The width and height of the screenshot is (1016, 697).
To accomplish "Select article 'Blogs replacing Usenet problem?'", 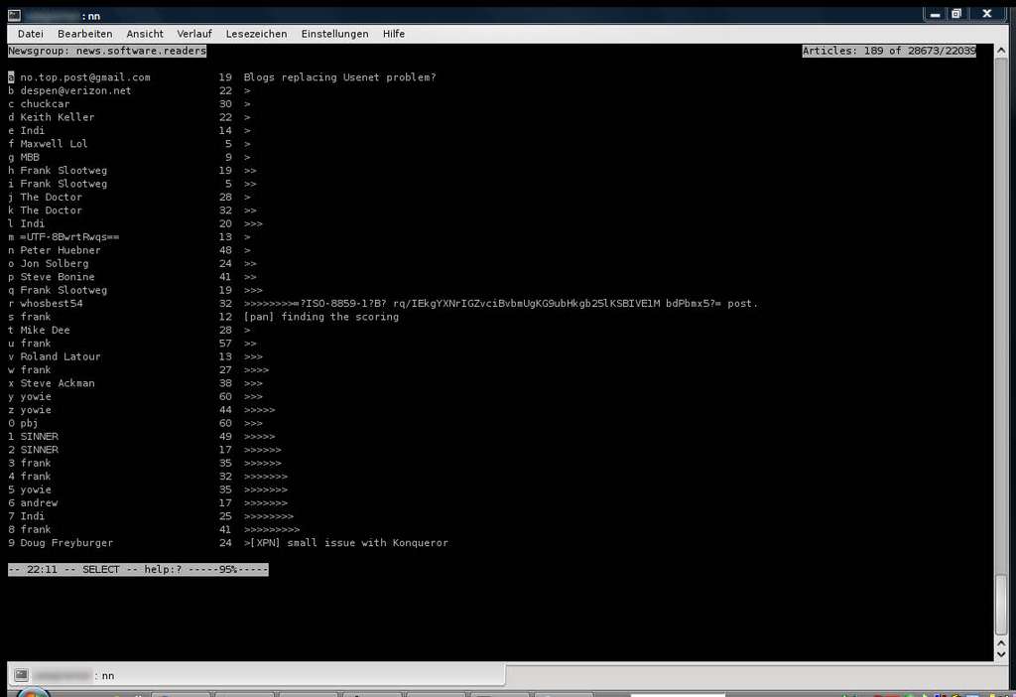I will coord(339,77).
